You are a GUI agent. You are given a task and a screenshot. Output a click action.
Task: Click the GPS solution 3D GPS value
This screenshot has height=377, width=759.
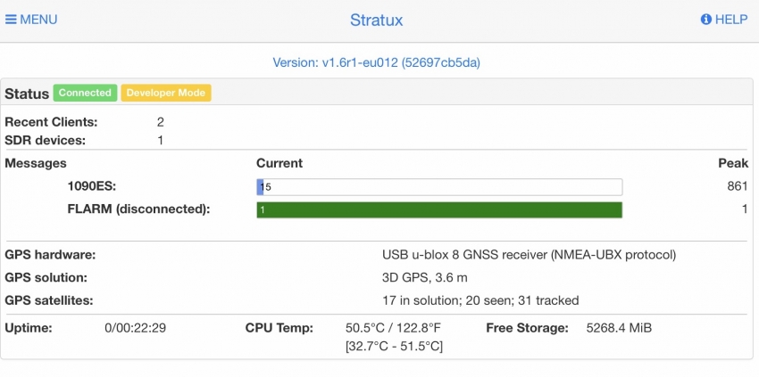(x=424, y=278)
